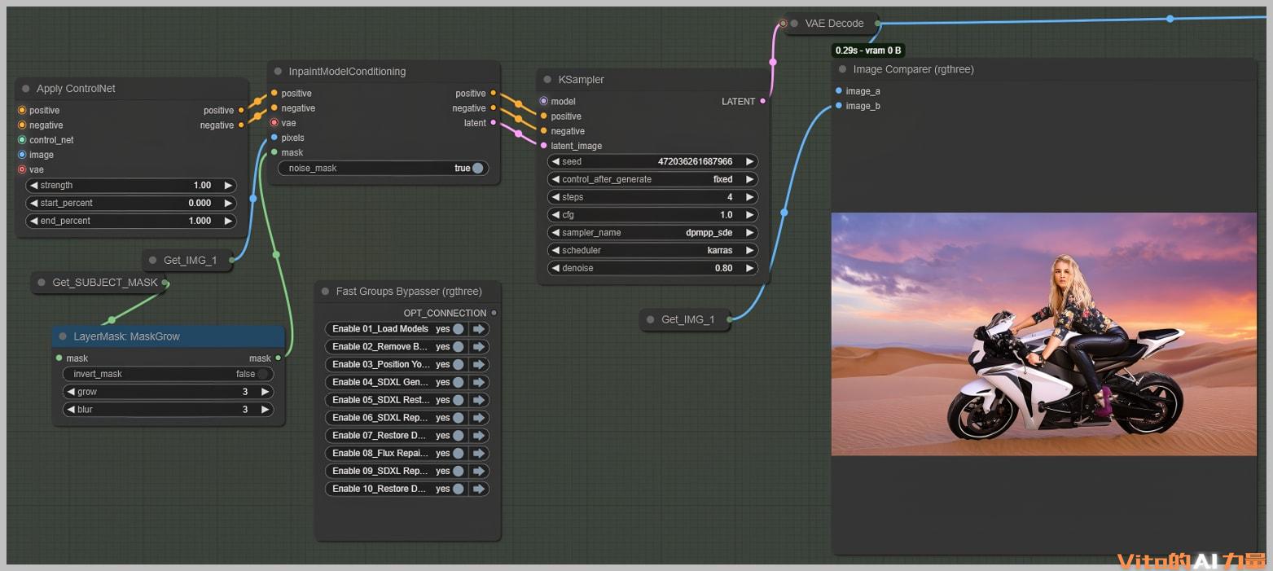The image size is (1273, 571).
Task: Collapse the KSampler node via its title dot
Action: [x=548, y=80]
